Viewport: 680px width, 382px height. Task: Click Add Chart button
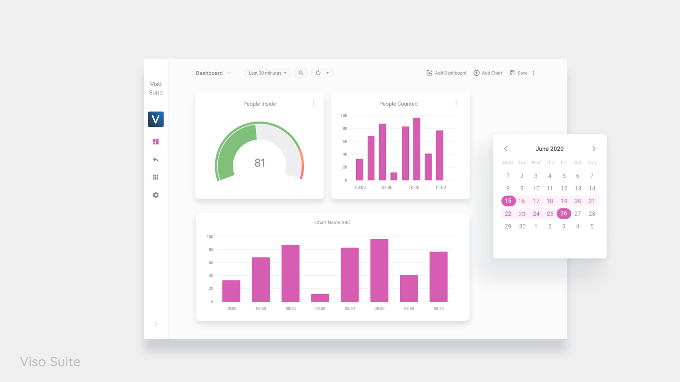tap(488, 73)
